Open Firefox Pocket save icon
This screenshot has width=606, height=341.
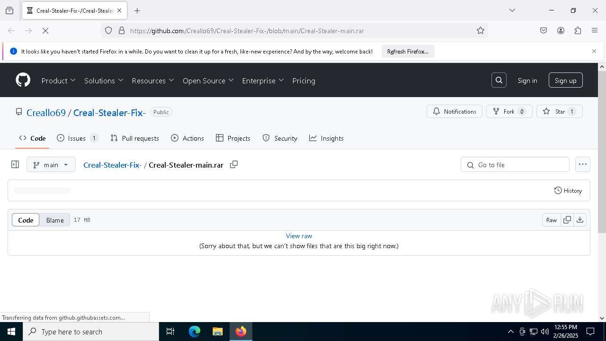coord(544,30)
